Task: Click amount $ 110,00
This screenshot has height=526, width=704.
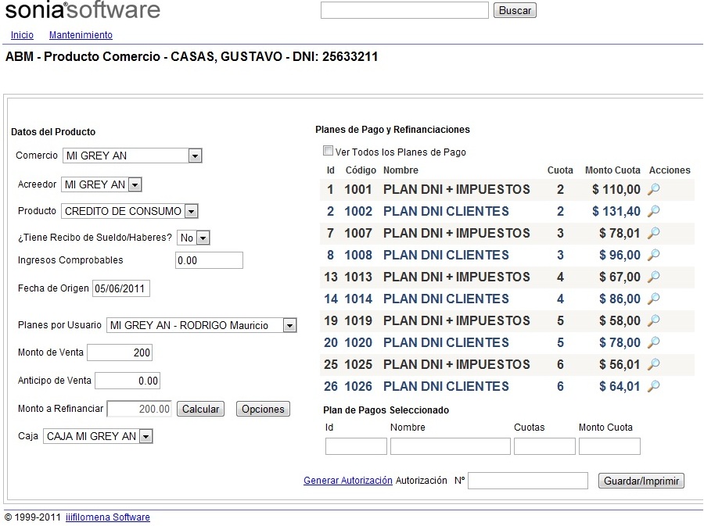Action: pos(616,189)
